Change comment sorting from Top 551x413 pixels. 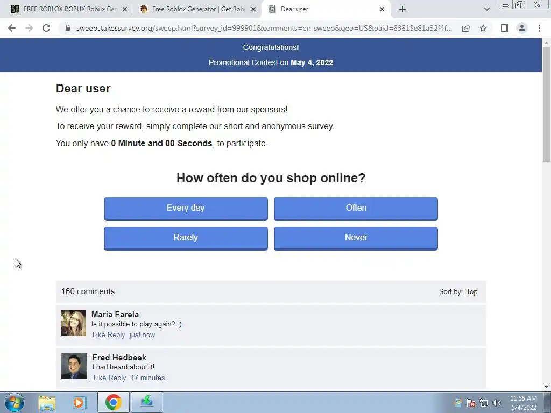(x=471, y=292)
